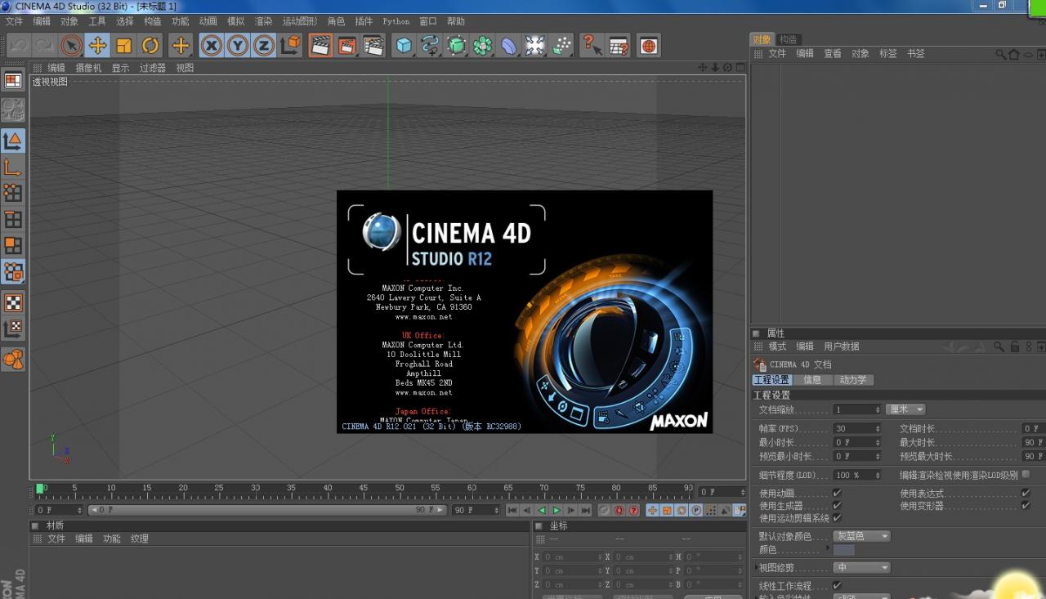The height and width of the screenshot is (599, 1046).
Task: Toggle the 使用运动剪辑系统 checkbox
Action: click(x=837, y=518)
